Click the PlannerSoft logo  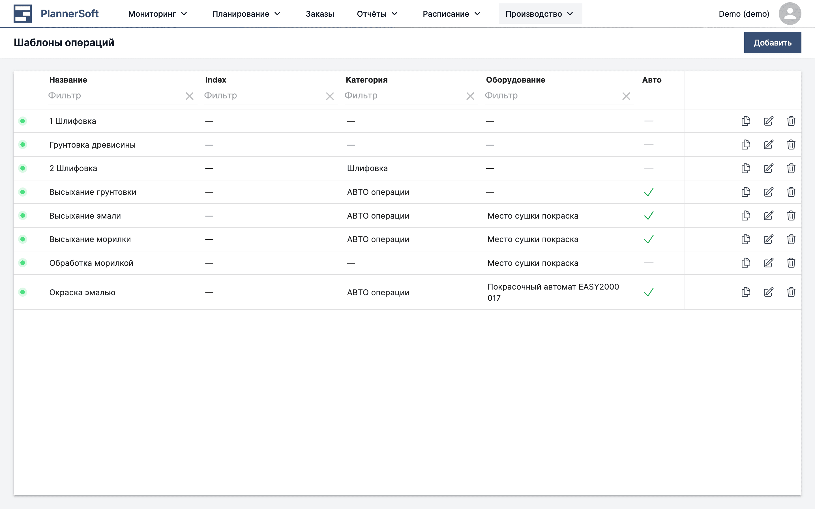(56, 14)
